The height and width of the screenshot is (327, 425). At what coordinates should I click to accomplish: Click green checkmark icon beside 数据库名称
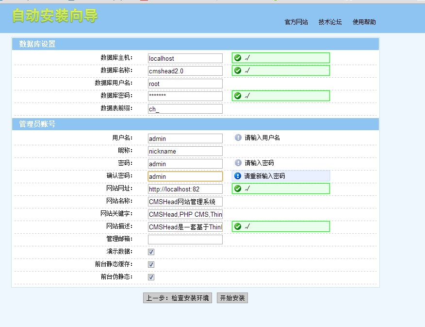click(x=238, y=70)
